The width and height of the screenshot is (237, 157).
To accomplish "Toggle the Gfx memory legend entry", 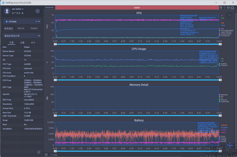I will pos(221,97).
